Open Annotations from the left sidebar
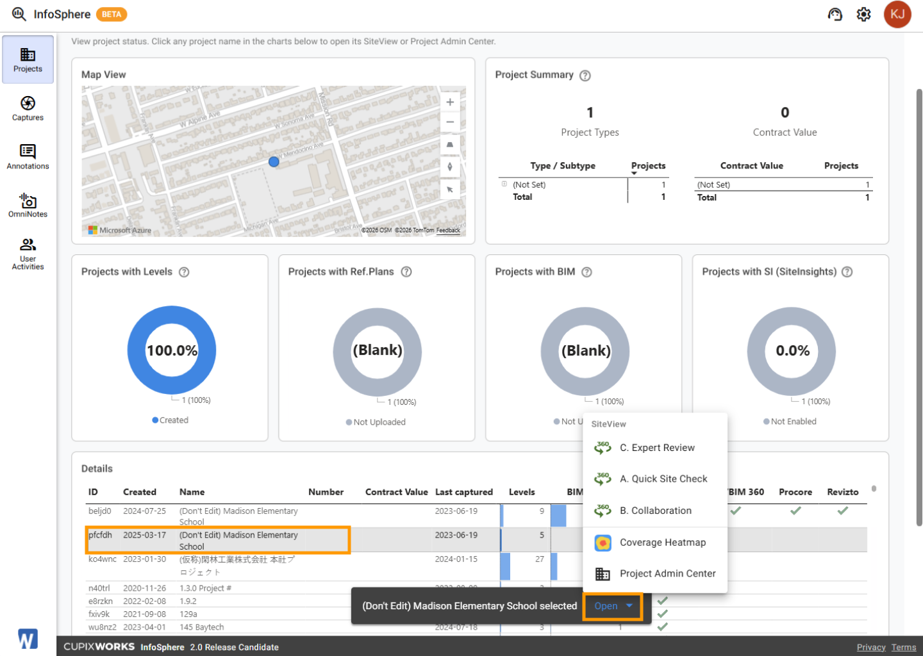923x656 pixels. pos(28,157)
